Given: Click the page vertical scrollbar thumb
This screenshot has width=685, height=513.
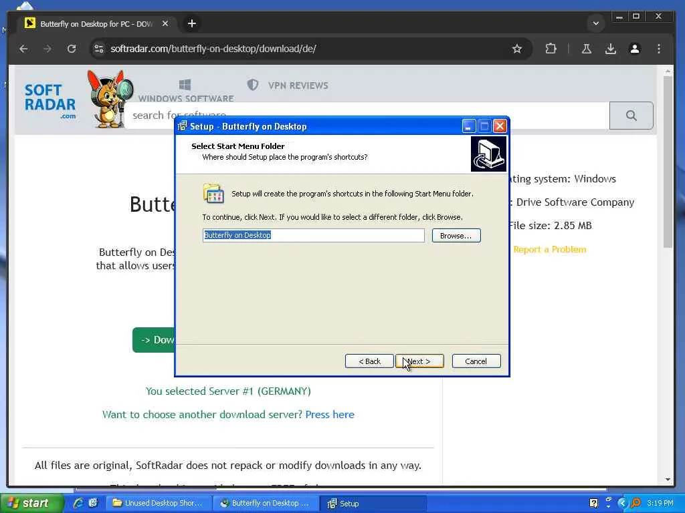Looking at the screenshot, I should click(x=668, y=162).
